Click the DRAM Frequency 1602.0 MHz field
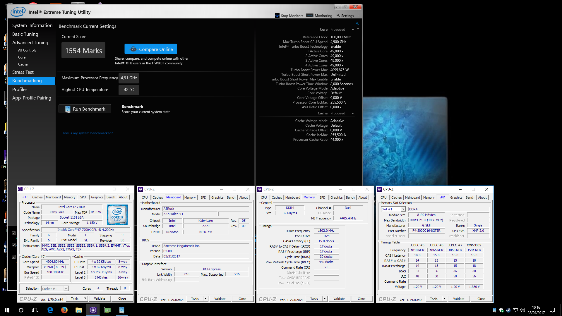This screenshot has width=562, height=316. point(326,231)
